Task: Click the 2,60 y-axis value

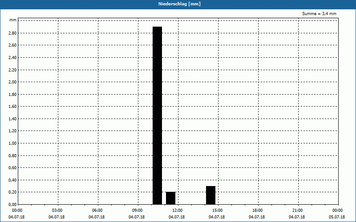Action: pyautogui.click(x=12, y=45)
